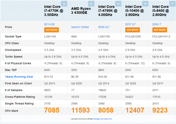
Task: Open the $260.7 price link
Action: (156, 24)
